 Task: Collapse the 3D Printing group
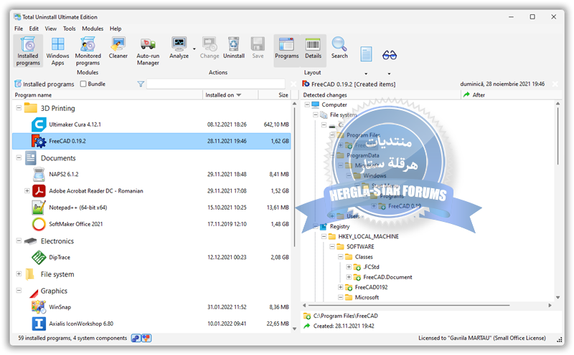click(x=19, y=108)
